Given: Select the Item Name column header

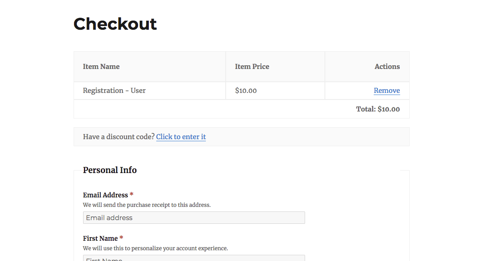Looking at the screenshot, I should (101, 66).
